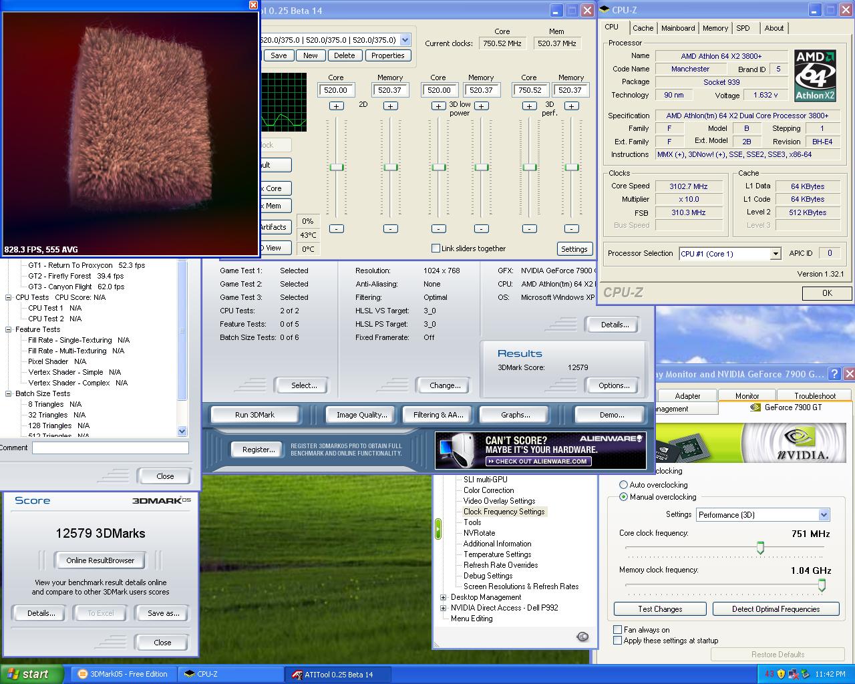This screenshot has width=855, height=684.
Task: Click the Memory plus button in 3D low power
Action: point(482,106)
